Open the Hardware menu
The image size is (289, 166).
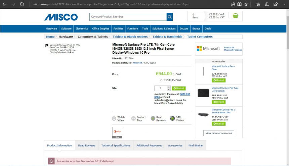click(x=51, y=29)
